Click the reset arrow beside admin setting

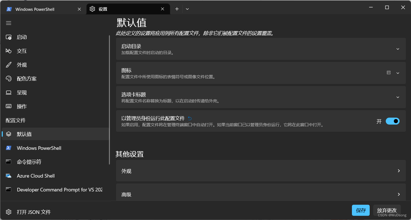click(x=189, y=118)
